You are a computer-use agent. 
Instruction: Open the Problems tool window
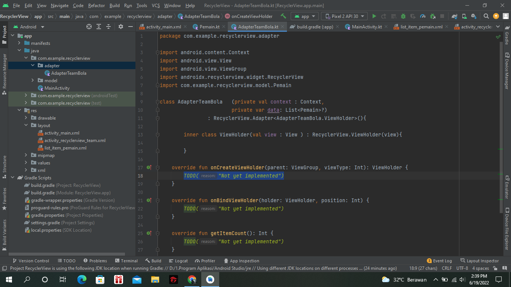pyautogui.click(x=95, y=261)
